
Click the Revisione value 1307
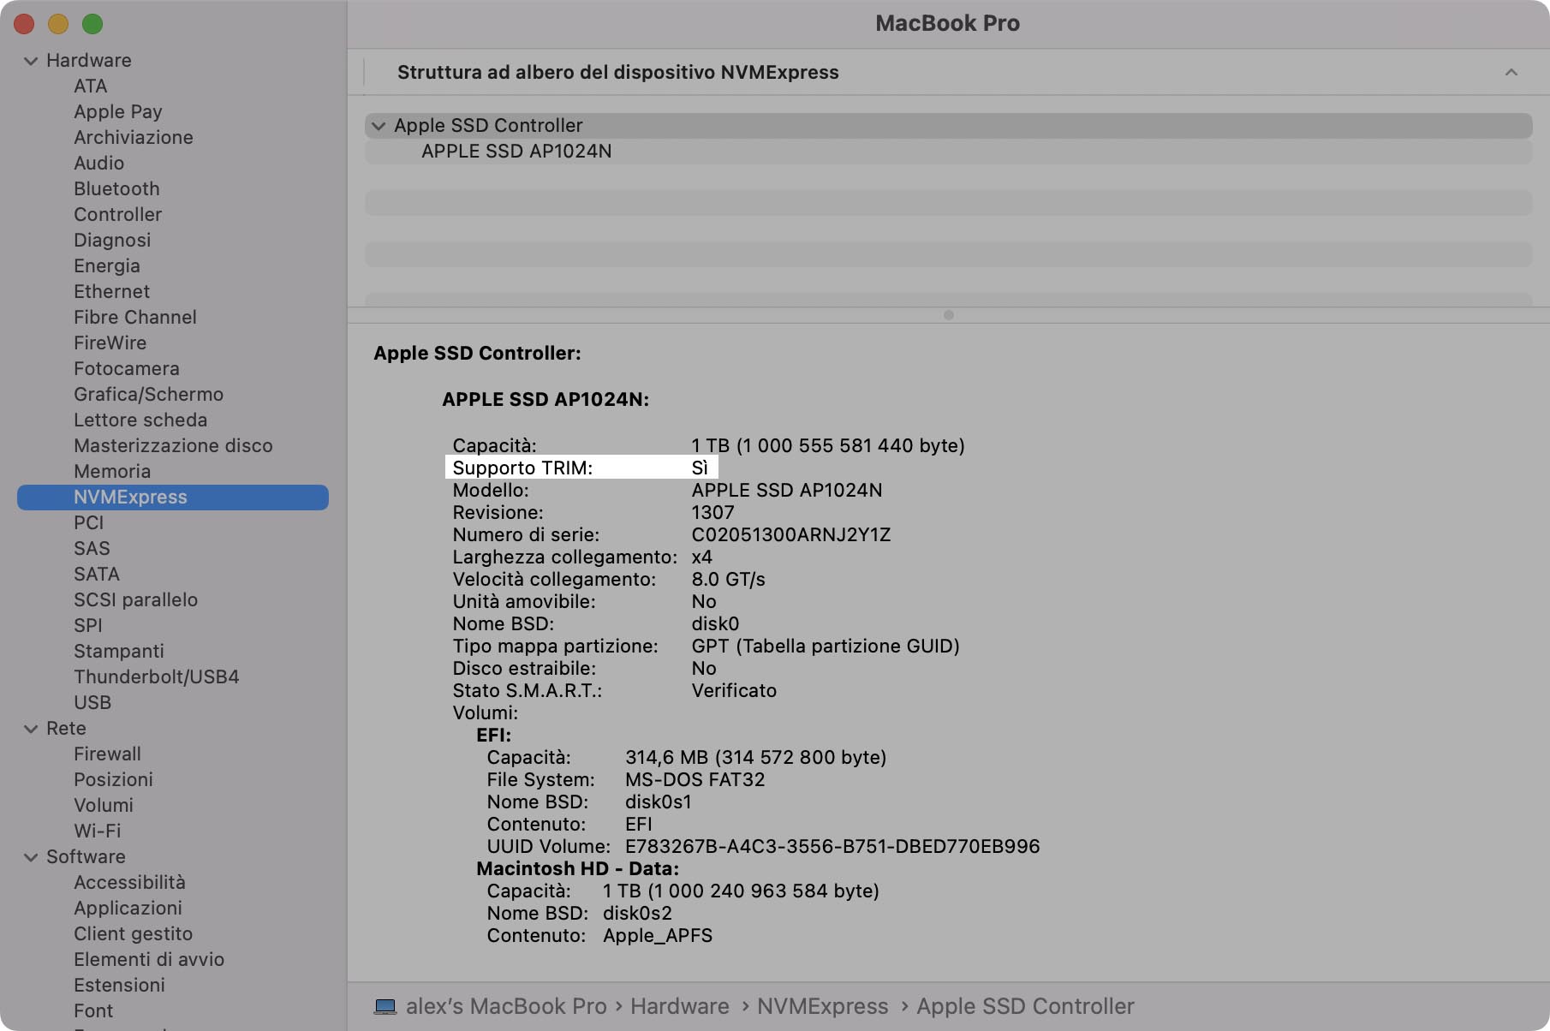pyautogui.click(x=713, y=513)
